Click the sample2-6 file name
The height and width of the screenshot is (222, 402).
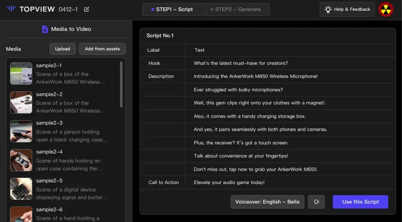(x=49, y=210)
